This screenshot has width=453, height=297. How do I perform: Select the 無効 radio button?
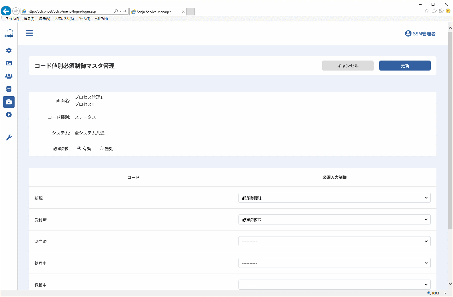[x=101, y=148]
